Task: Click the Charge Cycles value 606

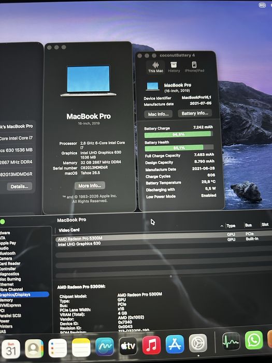Action: point(211,175)
